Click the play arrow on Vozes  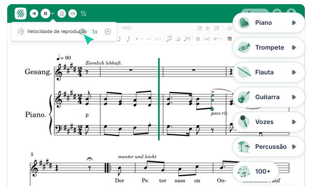pos(294,122)
